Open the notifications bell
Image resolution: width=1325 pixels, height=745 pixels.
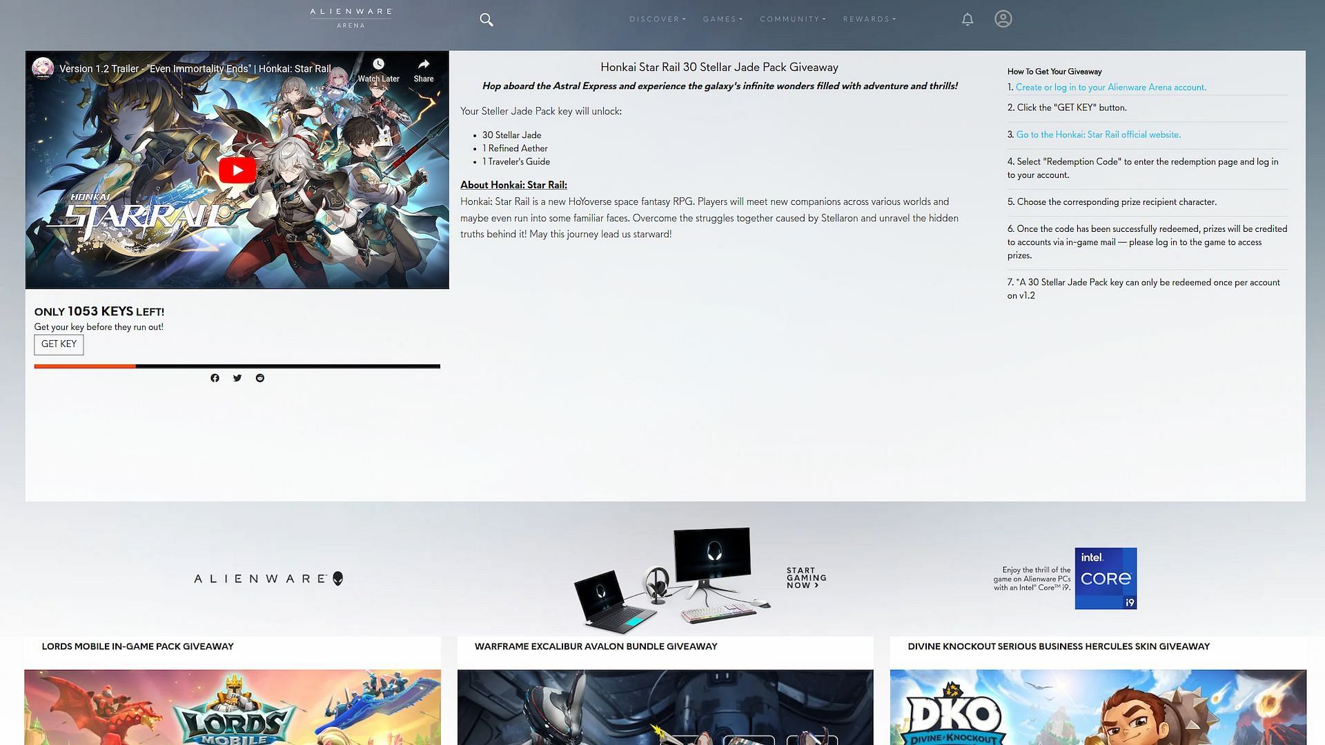coord(968,19)
